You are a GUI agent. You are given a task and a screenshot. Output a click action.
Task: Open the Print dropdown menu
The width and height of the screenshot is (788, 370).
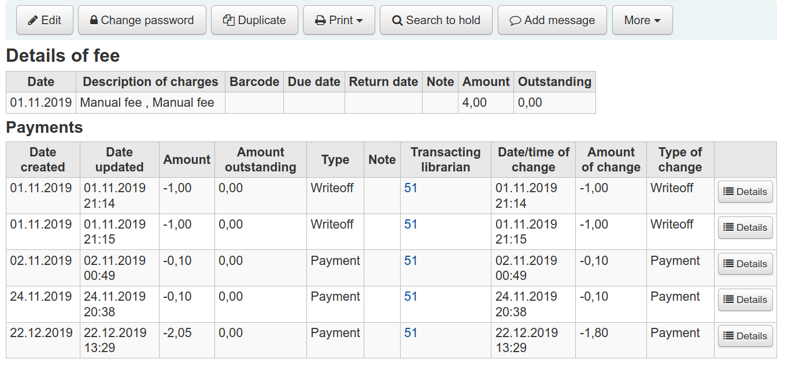point(339,20)
